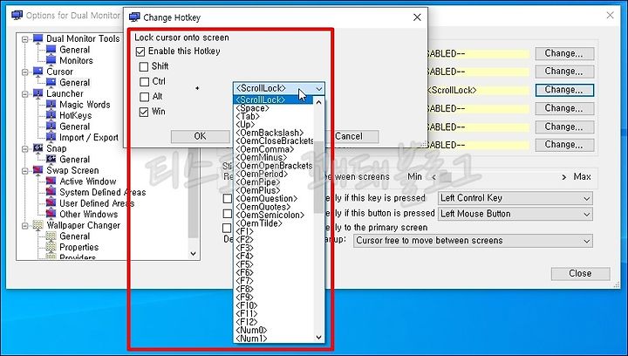Click Close in the Options window
This screenshot has height=356, width=628.
[580, 273]
